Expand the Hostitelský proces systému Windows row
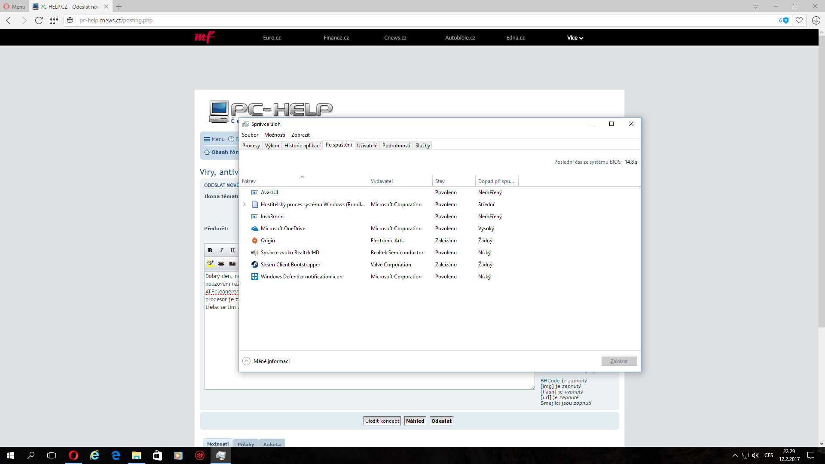825x464 pixels. tap(244, 205)
